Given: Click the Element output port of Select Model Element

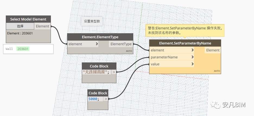Looking at the screenshot, I should 43,26.
